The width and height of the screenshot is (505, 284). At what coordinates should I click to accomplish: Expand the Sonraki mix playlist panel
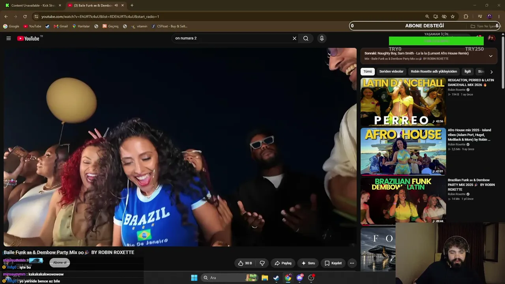coord(491,56)
